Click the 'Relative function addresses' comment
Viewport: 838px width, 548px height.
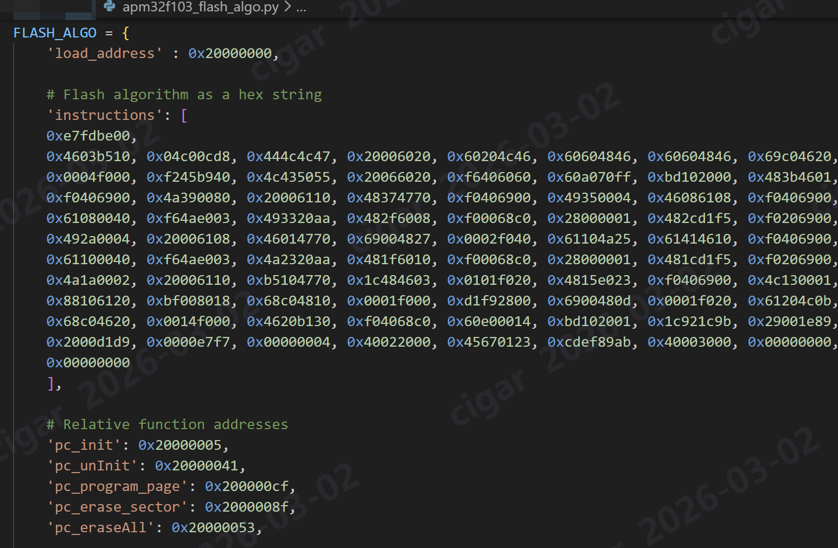(x=167, y=425)
